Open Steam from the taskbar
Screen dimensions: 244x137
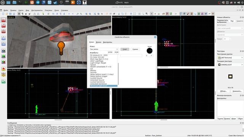[x=55, y=2]
